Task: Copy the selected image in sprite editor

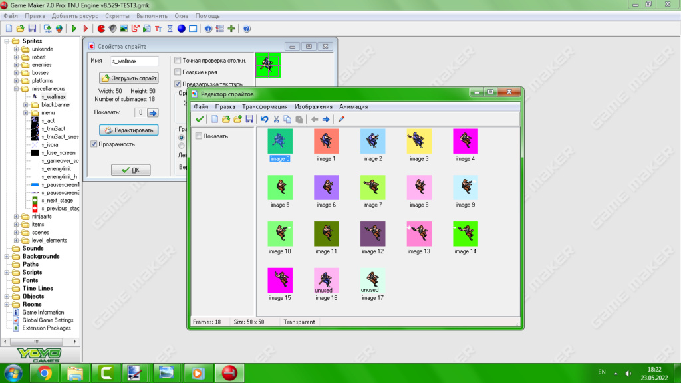Action: click(x=287, y=119)
